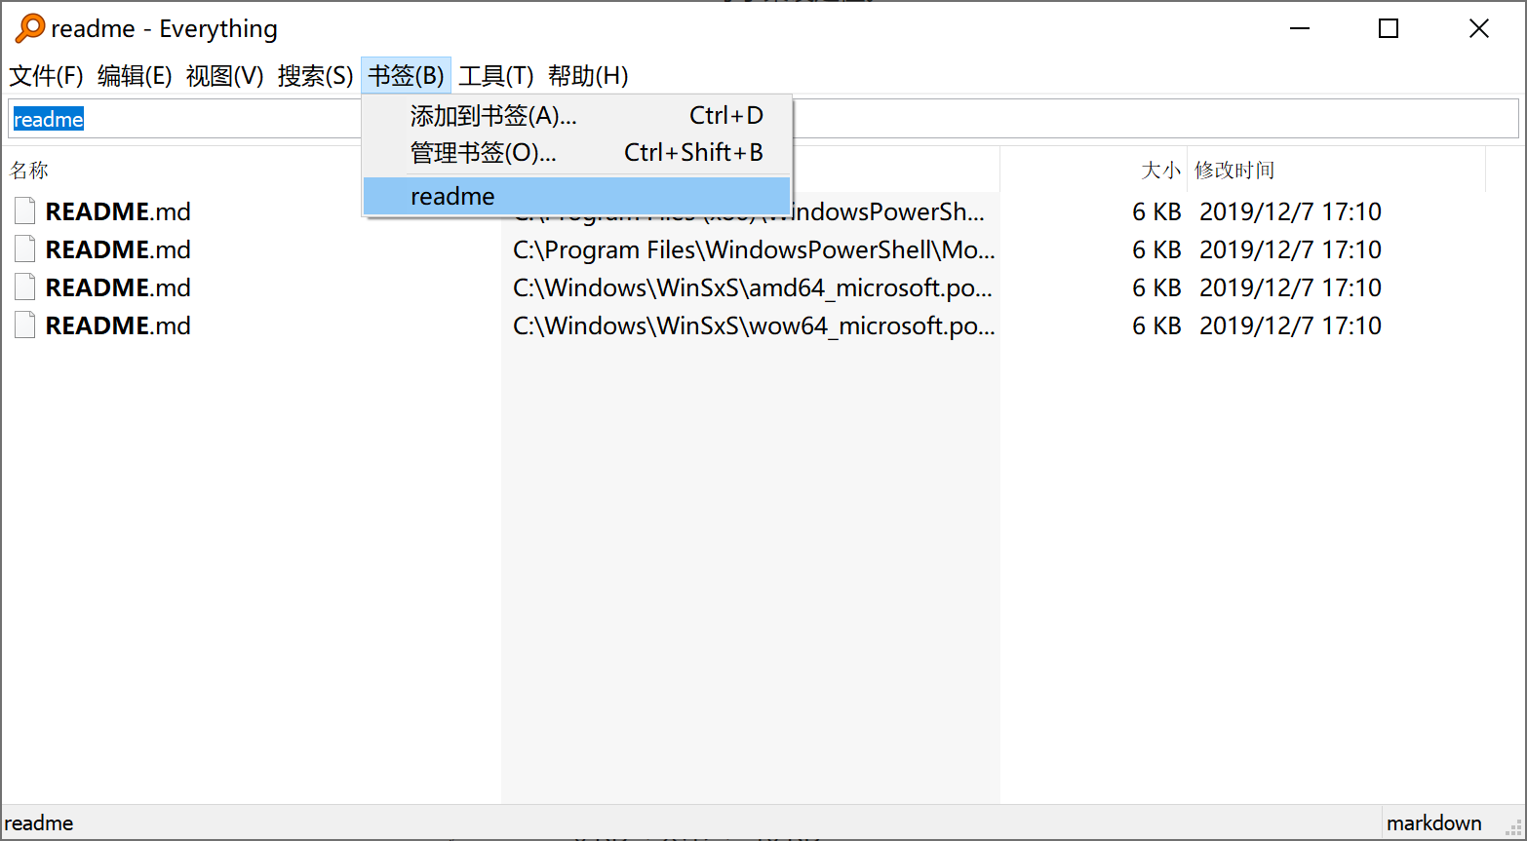This screenshot has height=841, width=1527.
Task: Open the 编辑(E) menu
Action: [x=135, y=76]
